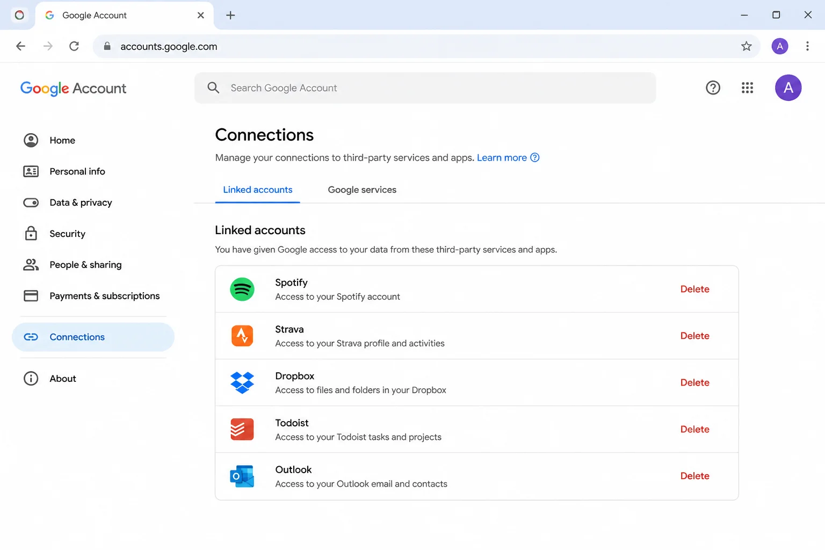This screenshot has height=550, width=825.
Task: Delete the Todoist linked account
Action: (694, 429)
